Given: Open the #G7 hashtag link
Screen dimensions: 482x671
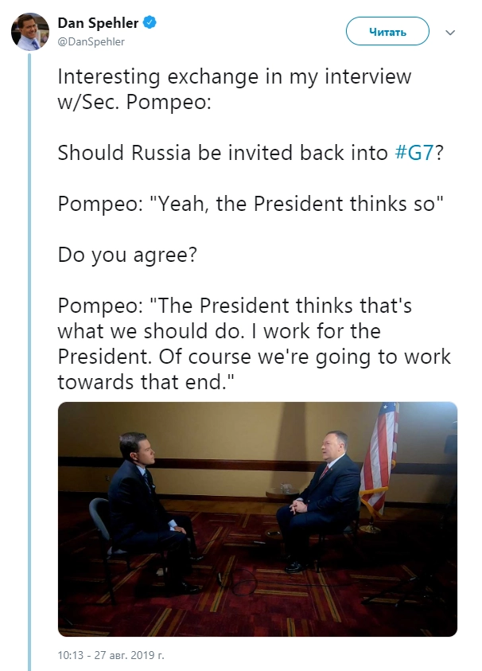Looking at the screenshot, I should tap(414, 153).
